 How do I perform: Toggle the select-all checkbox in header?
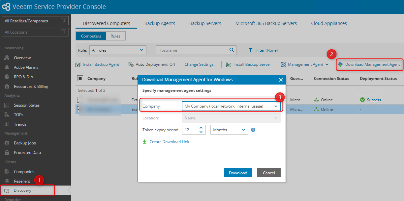[80, 78]
